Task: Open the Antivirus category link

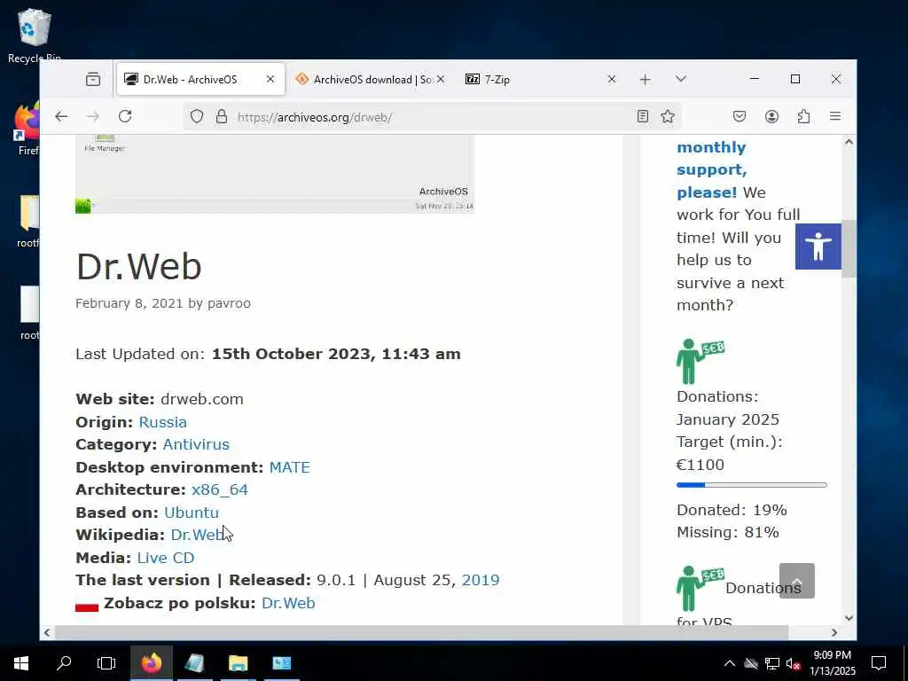Action: pyautogui.click(x=196, y=445)
